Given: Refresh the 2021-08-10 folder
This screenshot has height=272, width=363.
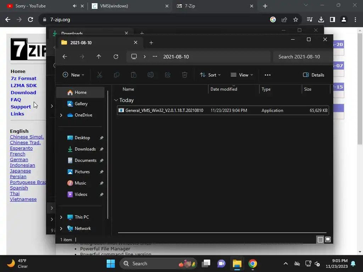Looking at the screenshot, I should [116, 57].
